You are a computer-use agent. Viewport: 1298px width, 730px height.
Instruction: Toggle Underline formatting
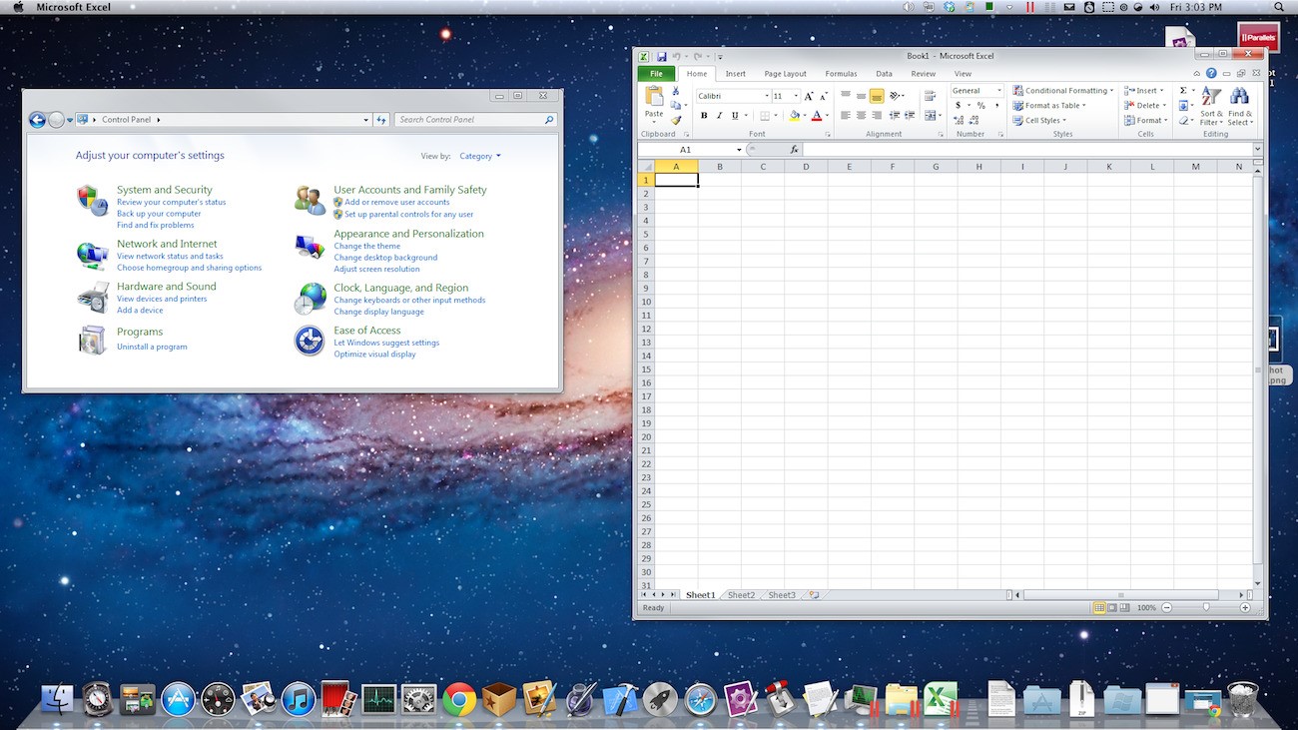[734, 116]
